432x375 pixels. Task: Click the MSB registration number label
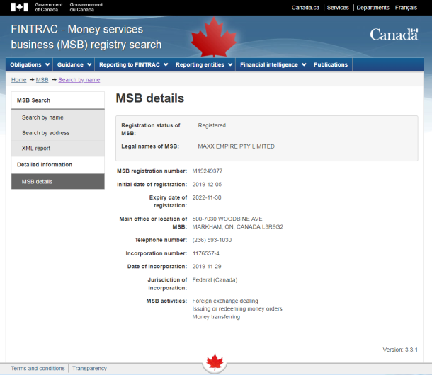152,171
